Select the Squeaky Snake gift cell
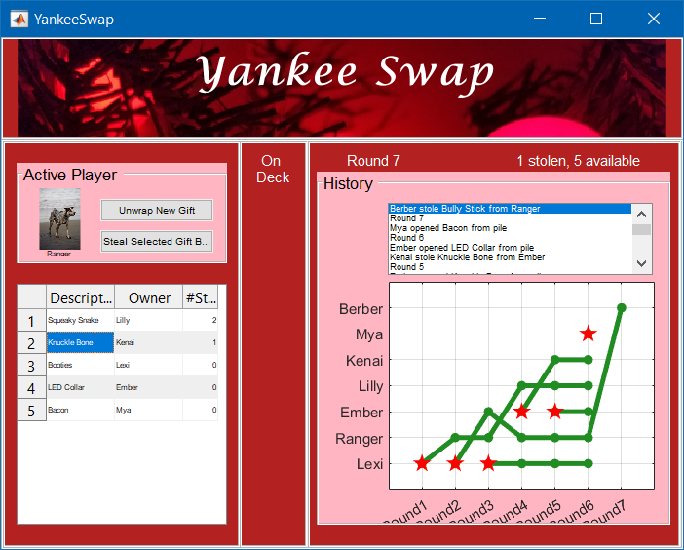This screenshot has height=550, width=684. (x=80, y=320)
